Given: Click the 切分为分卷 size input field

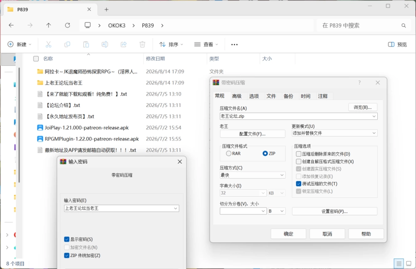Looking at the screenshot, I should coord(243,211).
